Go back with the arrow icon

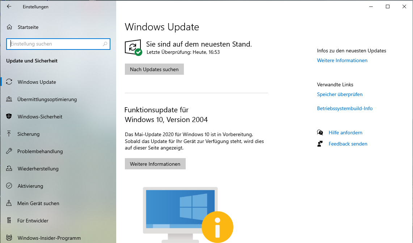click(9, 6)
